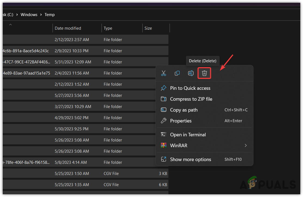Click the chevron before Windows in breadcrumb
This screenshot has height=197, width=303.
point(17,15)
